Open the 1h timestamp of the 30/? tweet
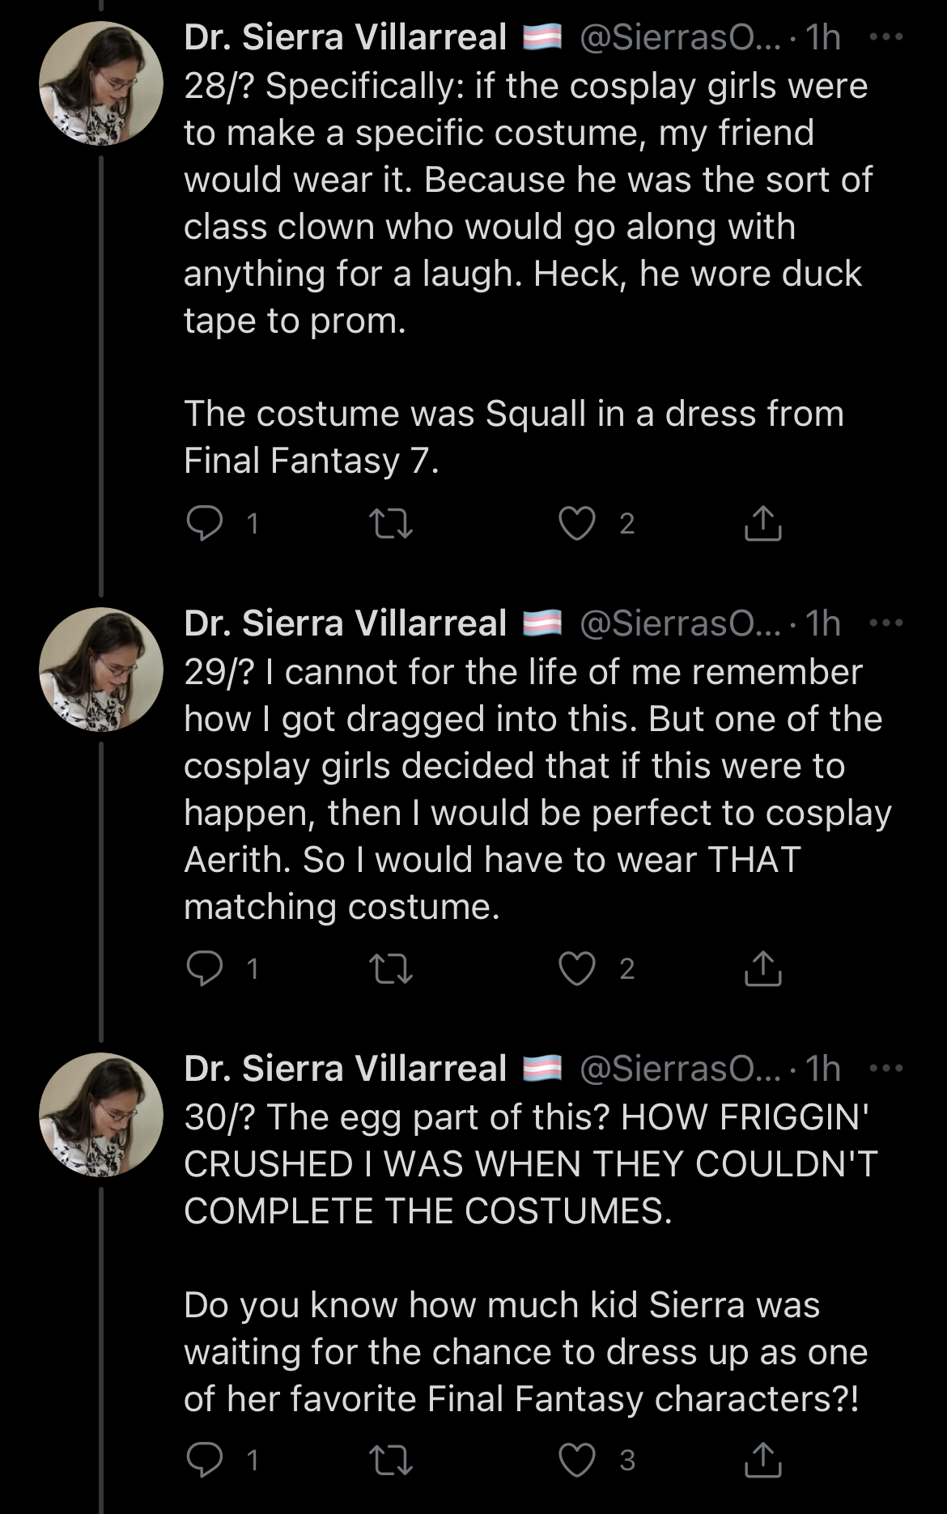The height and width of the screenshot is (1514, 947). click(x=823, y=1069)
